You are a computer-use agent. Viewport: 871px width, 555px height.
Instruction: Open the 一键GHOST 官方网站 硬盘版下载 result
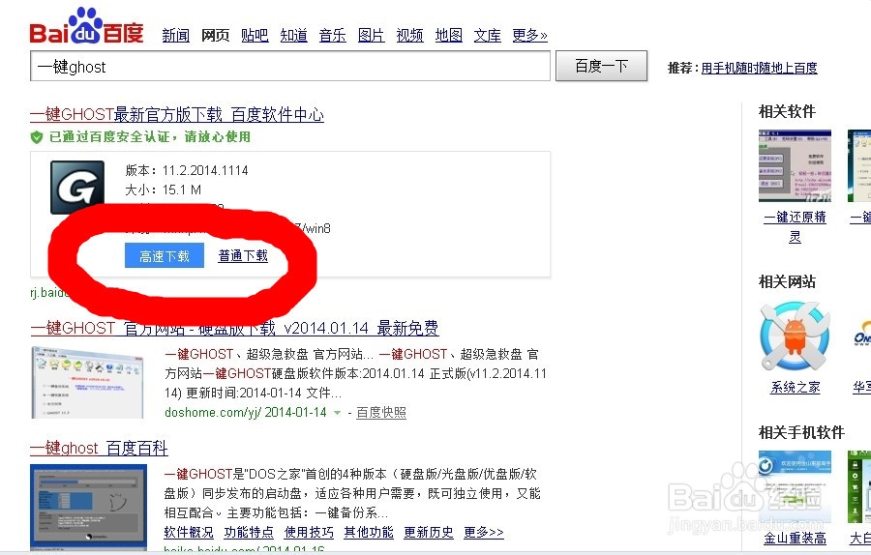click(234, 328)
